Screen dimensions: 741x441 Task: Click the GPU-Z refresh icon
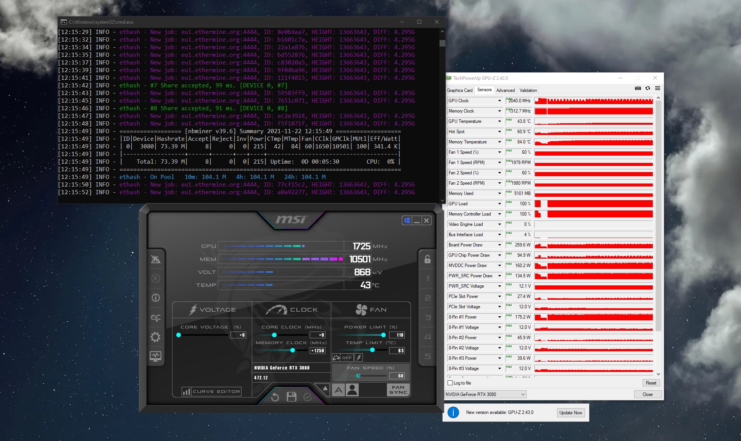click(648, 88)
